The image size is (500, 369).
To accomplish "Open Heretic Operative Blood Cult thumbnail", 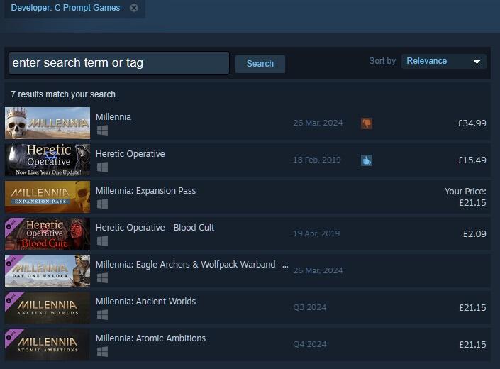I will pos(48,234).
